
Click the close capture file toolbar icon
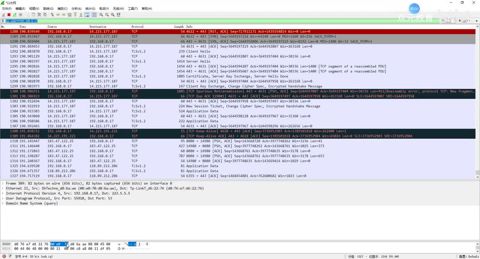pos(39,15)
